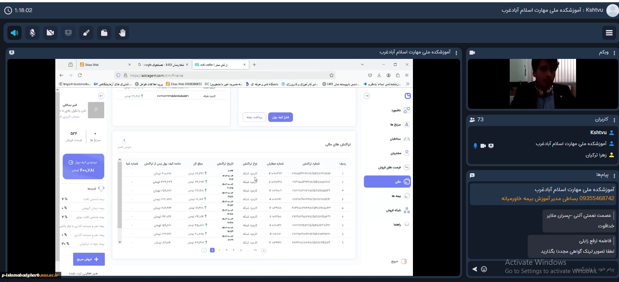
Task: Click the 73 participants count icon
Action: (472, 120)
